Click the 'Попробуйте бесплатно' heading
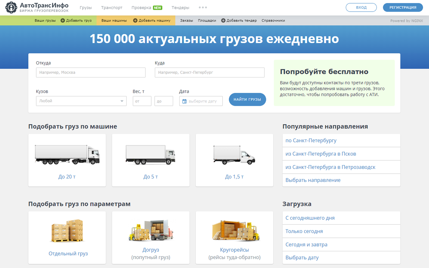Viewport: 429px width, 268px height. pos(324,72)
